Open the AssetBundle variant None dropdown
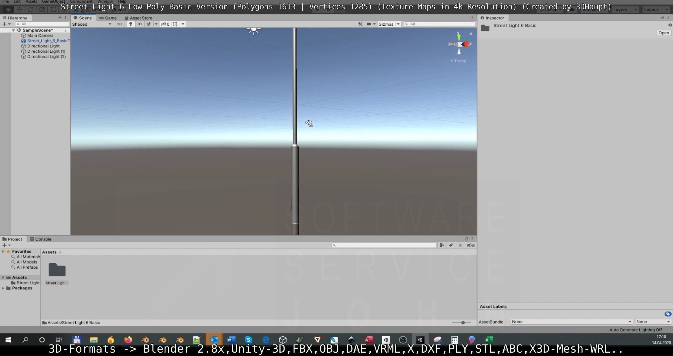Viewport: 673px width, 356px height. (653, 322)
